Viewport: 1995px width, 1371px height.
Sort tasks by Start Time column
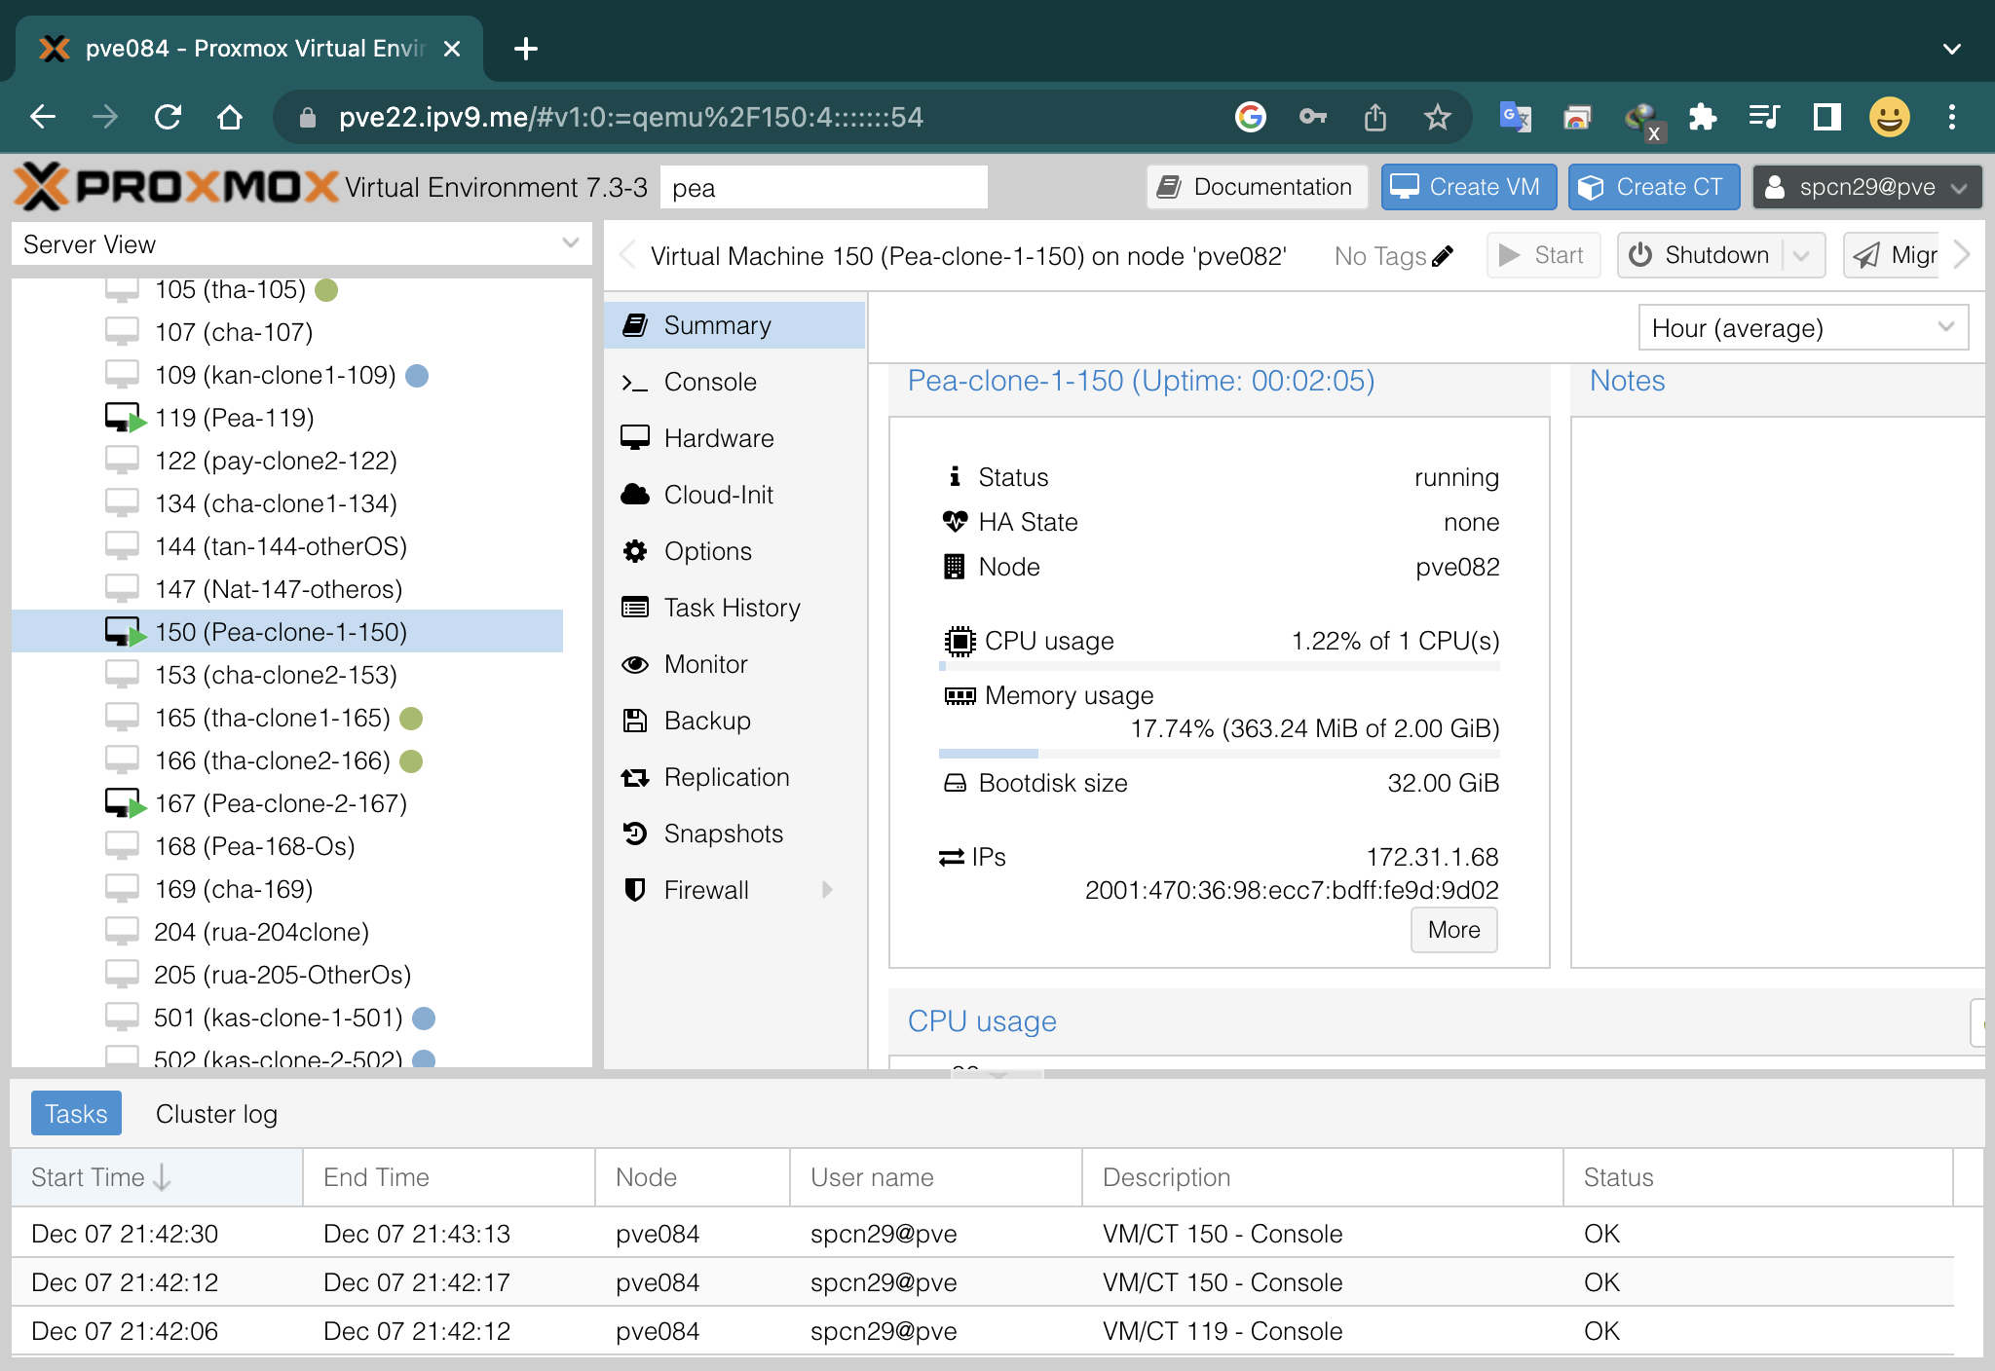[x=157, y=1177]
